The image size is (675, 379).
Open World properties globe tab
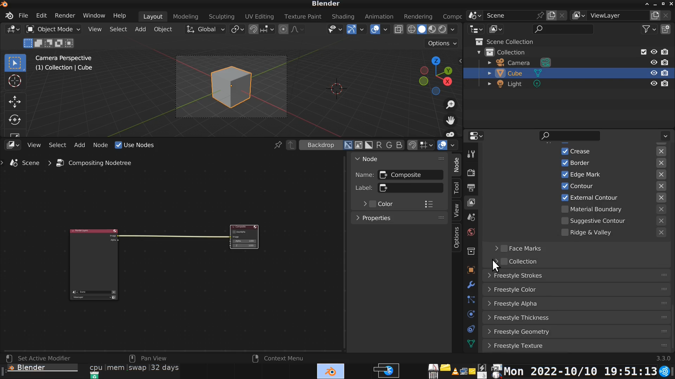(471, 232)
